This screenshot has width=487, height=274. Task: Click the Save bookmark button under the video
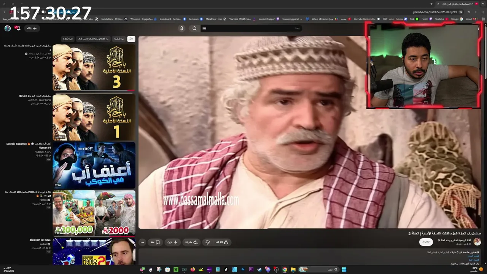[x=155, y=242]
